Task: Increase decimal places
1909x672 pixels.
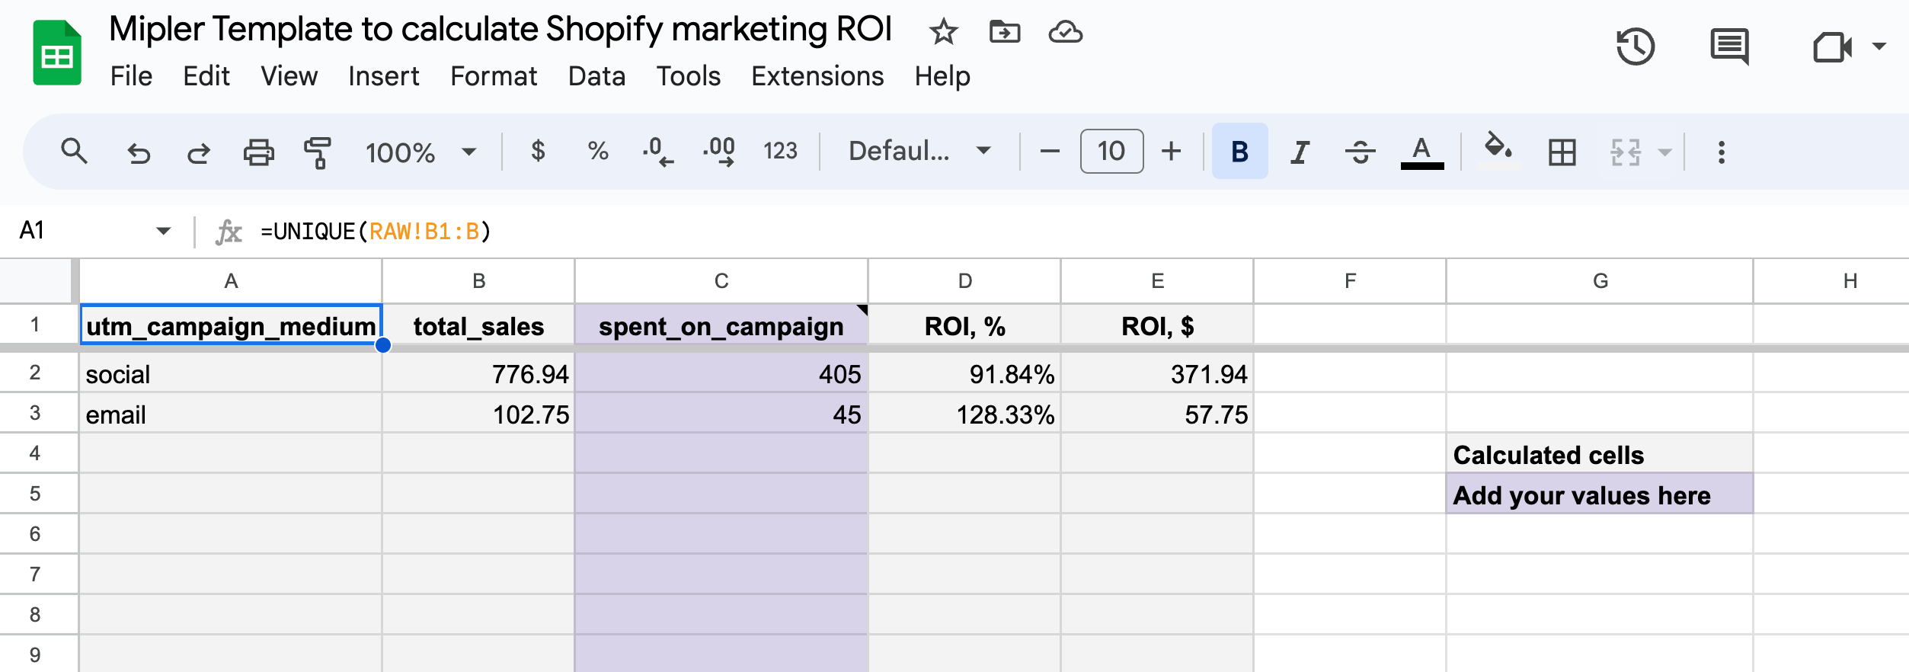Action: [x=719, y=151]
